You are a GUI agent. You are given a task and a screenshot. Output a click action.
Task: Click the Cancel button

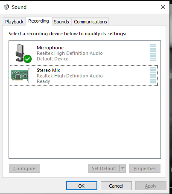tap(116, 186)
